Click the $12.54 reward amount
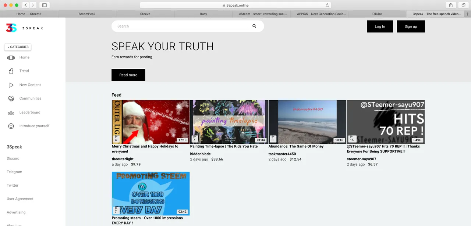The height and width of the screenshot is (226, 471). click(295, 159)
